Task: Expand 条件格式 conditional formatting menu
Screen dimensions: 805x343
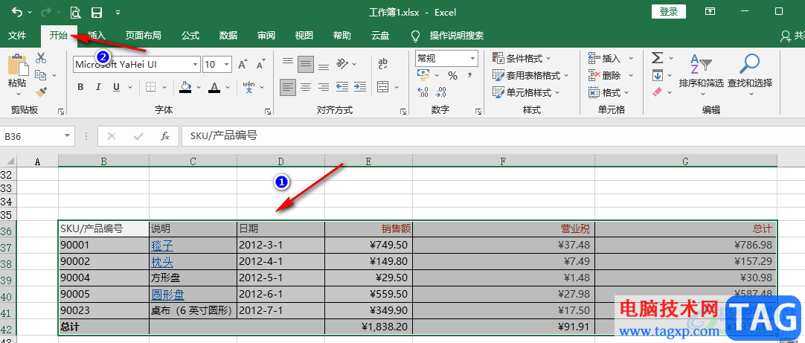Action: click(522, 59)
